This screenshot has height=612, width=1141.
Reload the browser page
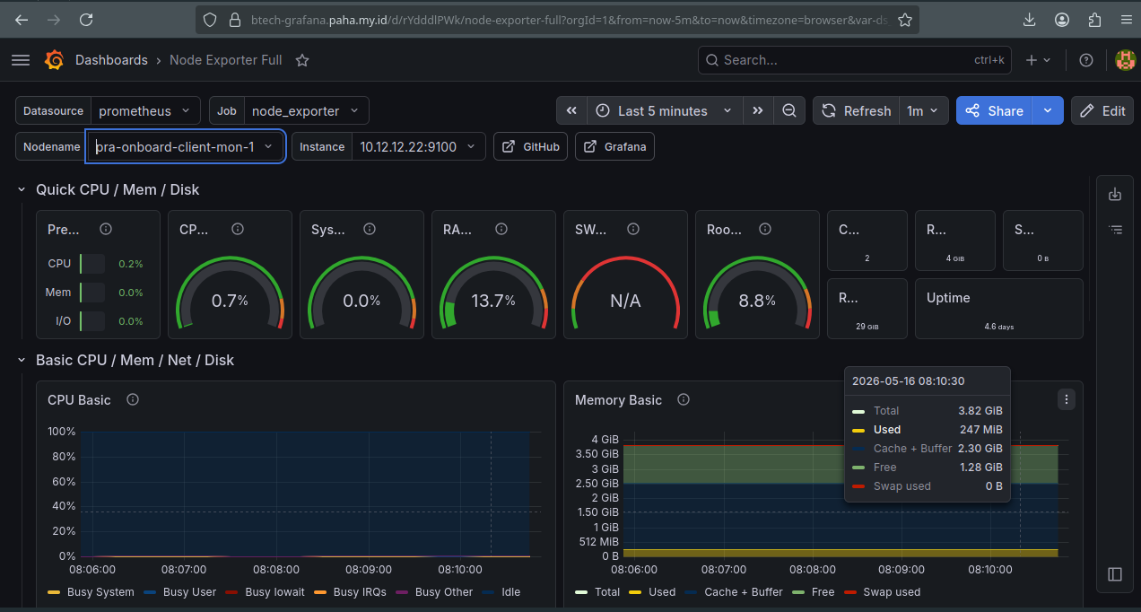[86, 20]
